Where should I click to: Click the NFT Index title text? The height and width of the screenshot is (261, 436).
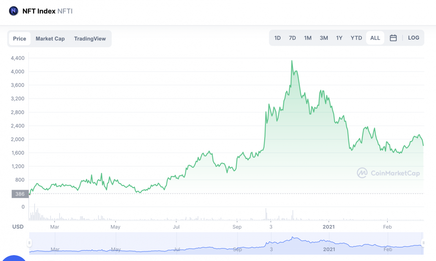[x=39, y=11]
